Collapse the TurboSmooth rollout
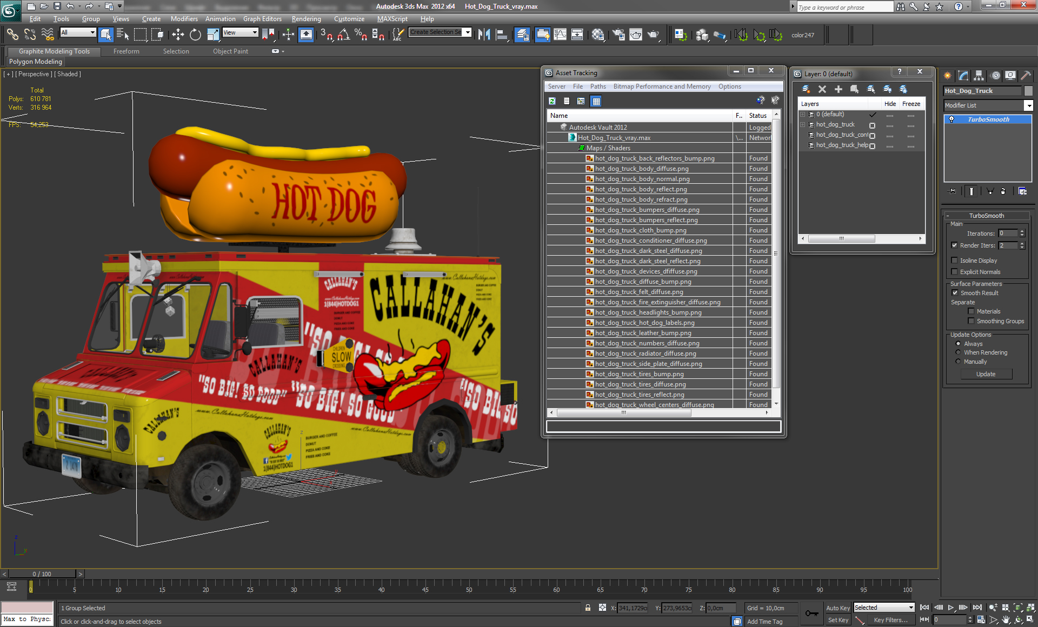Screen dimensions: 1038x627 986,215
